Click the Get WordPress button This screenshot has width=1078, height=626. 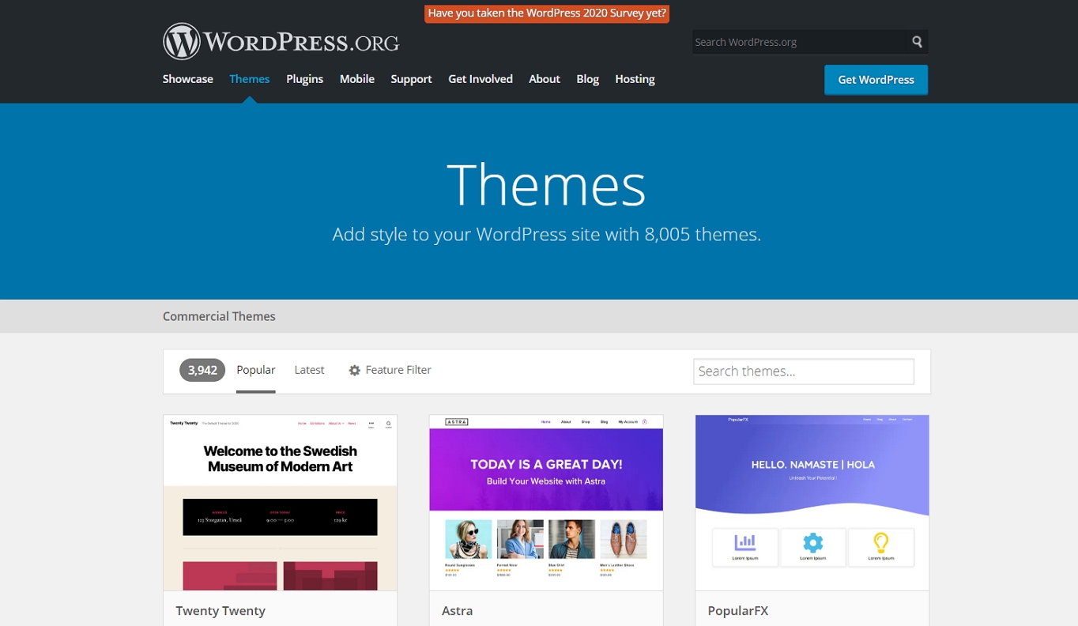click(x=876, y=80)
